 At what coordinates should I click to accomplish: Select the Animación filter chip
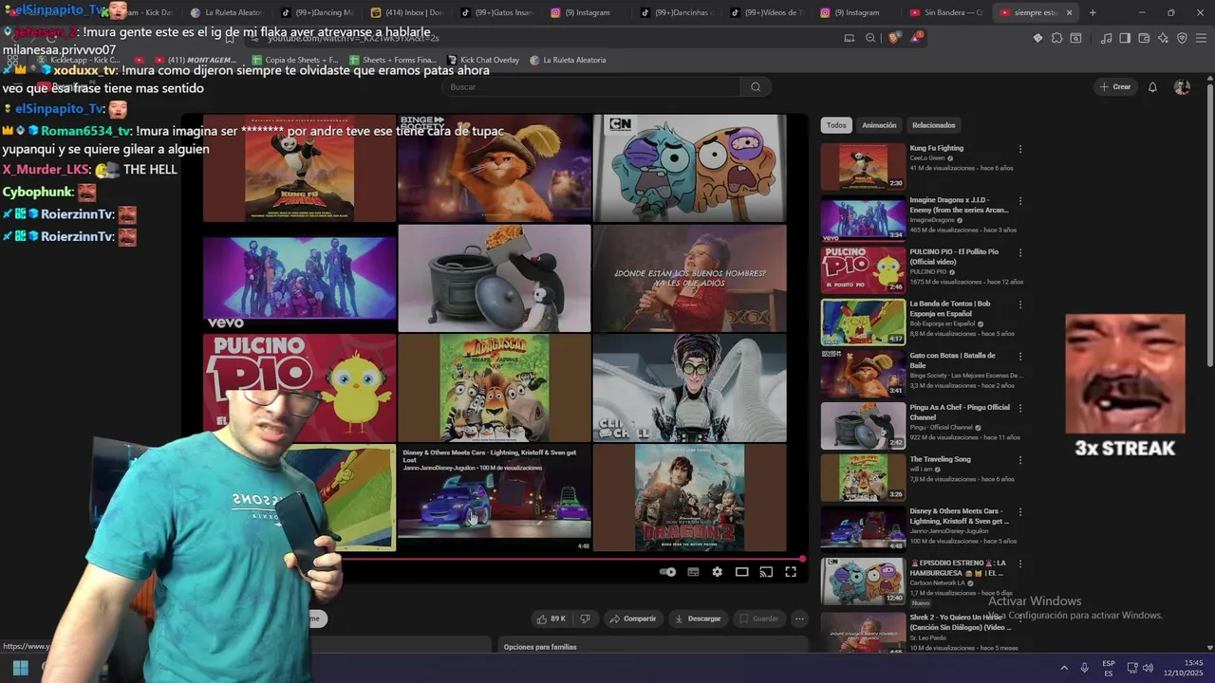tap(879, 125)
